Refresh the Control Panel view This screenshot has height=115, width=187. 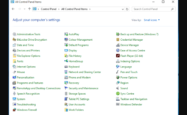pos(127,9)
